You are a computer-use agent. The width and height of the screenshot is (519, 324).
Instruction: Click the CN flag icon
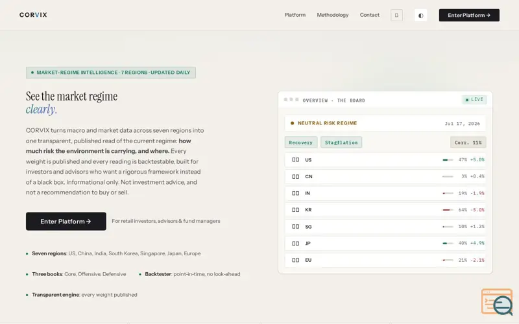pos(296,176)
